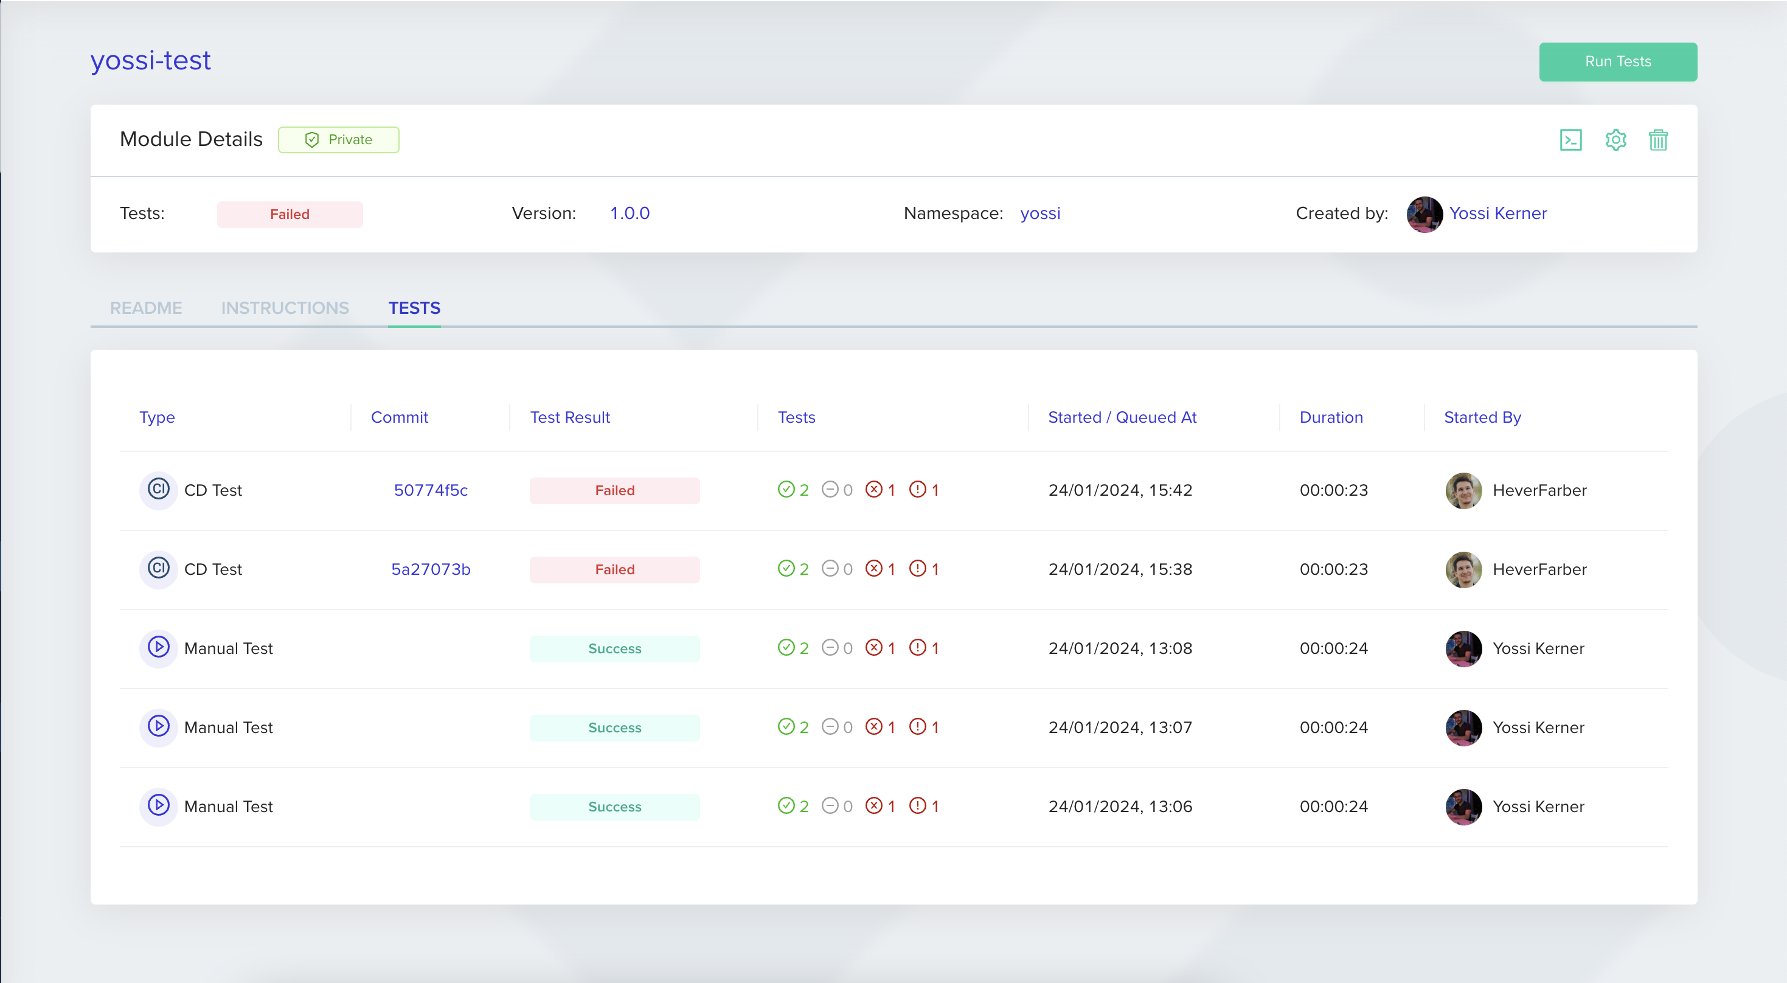The width and height of the screenshot is (1787, 983).
Task: Click version number 1.0.0
Action: (x=629, y=214)
